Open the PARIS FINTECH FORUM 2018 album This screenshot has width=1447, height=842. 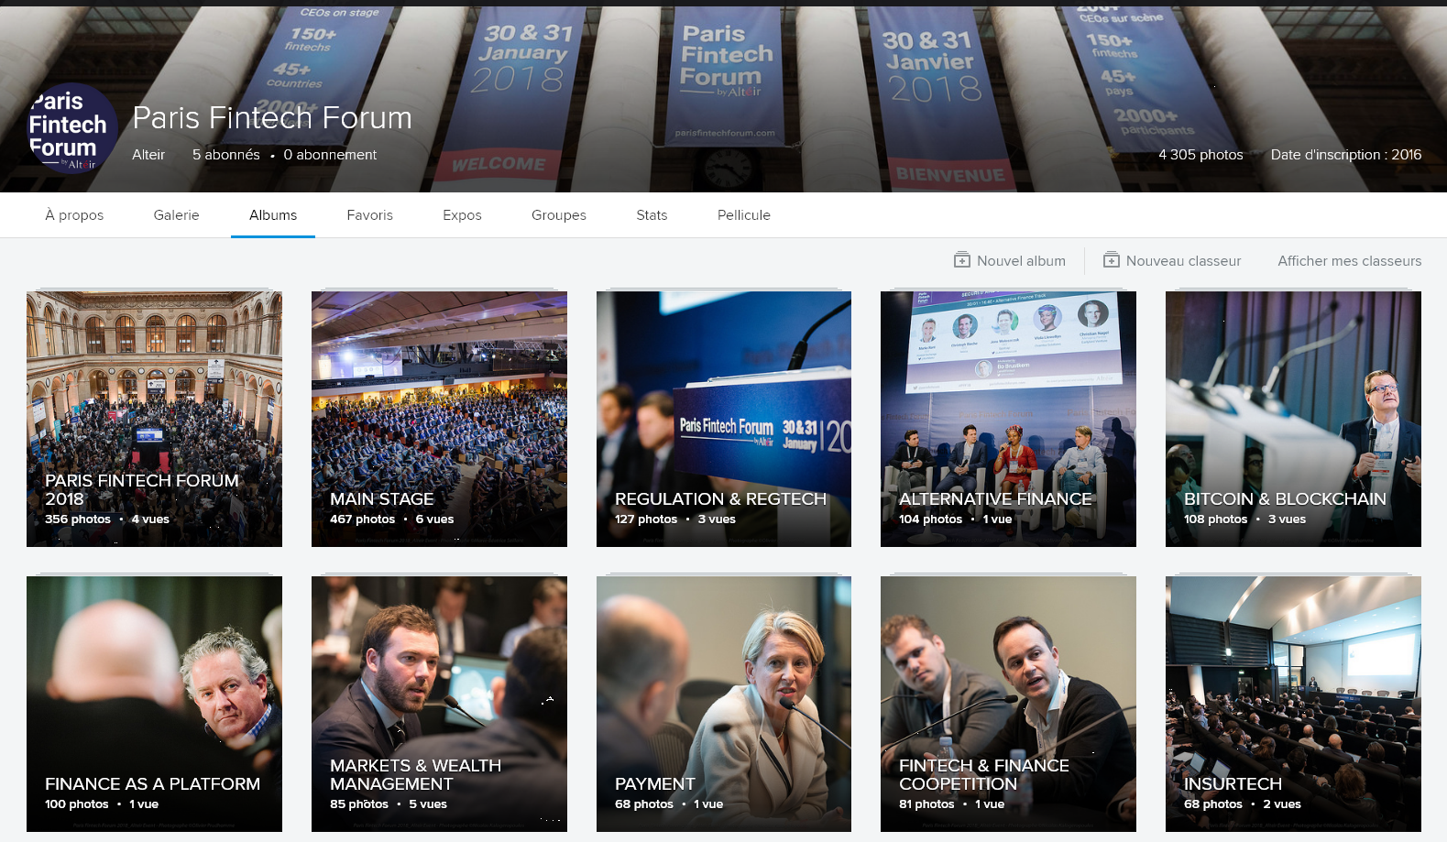tap(154, 419)
